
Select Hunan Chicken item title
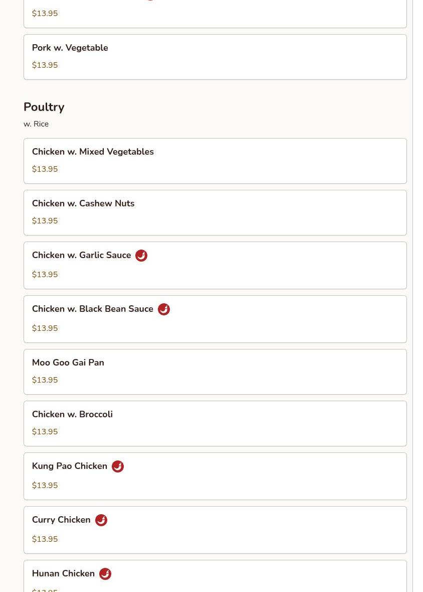point(63,573)
